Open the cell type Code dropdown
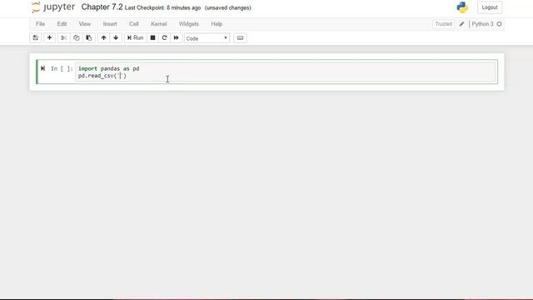Screen dimensions: 533x300 pos(207,38)
